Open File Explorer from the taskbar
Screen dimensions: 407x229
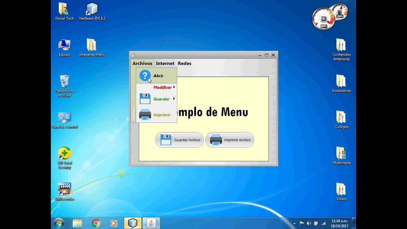pos(77,223)
